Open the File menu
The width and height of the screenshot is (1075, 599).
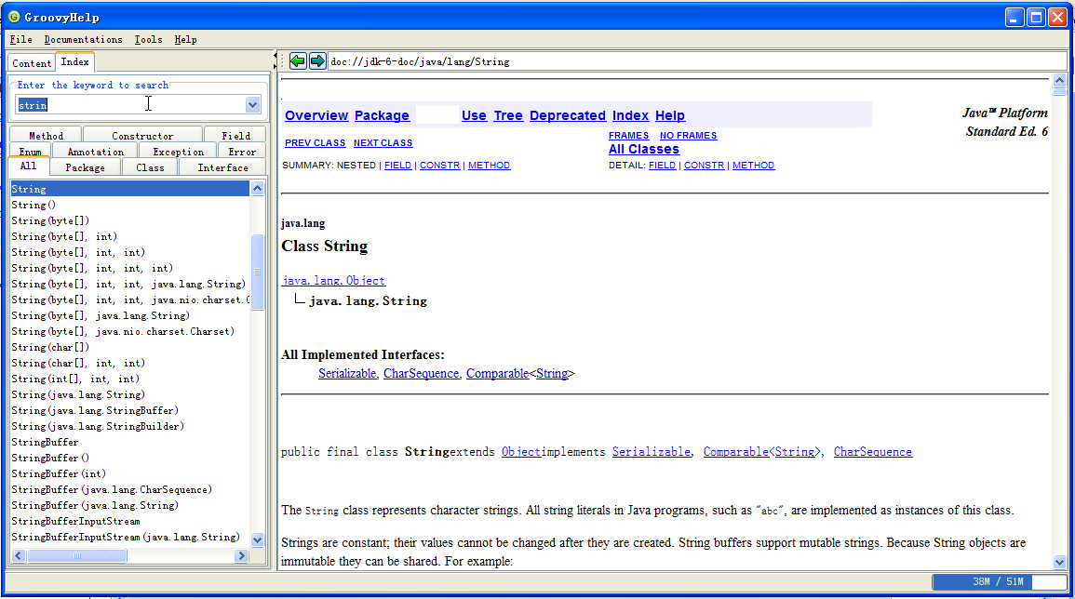[20, 40]
